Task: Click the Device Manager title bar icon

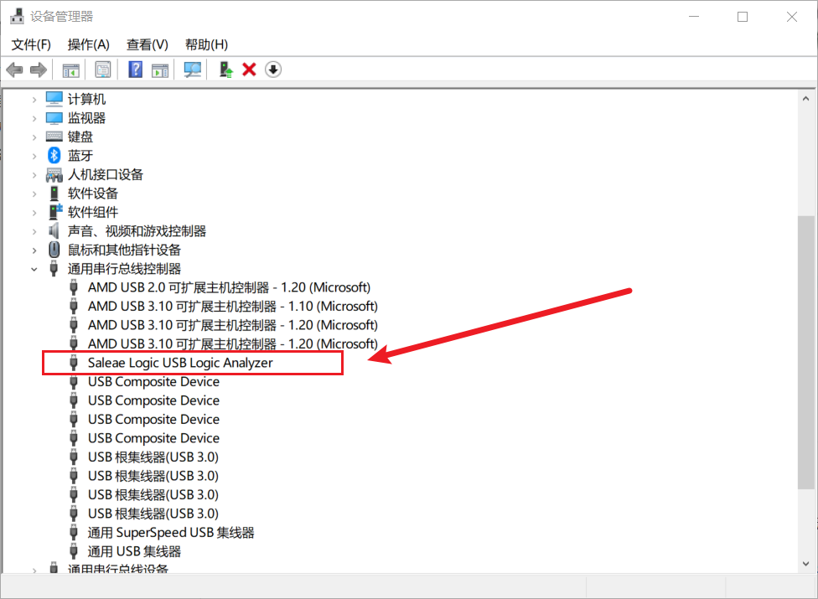Action: [17, 16]
